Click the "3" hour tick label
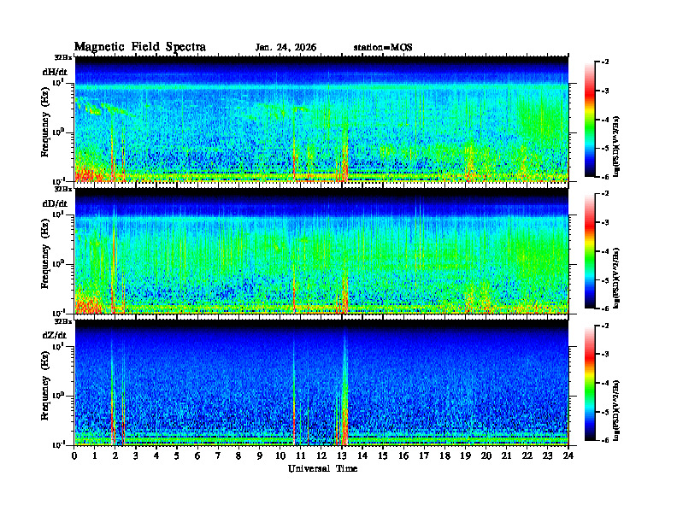The width and height of the screenshot is (677, 523). 136,455
